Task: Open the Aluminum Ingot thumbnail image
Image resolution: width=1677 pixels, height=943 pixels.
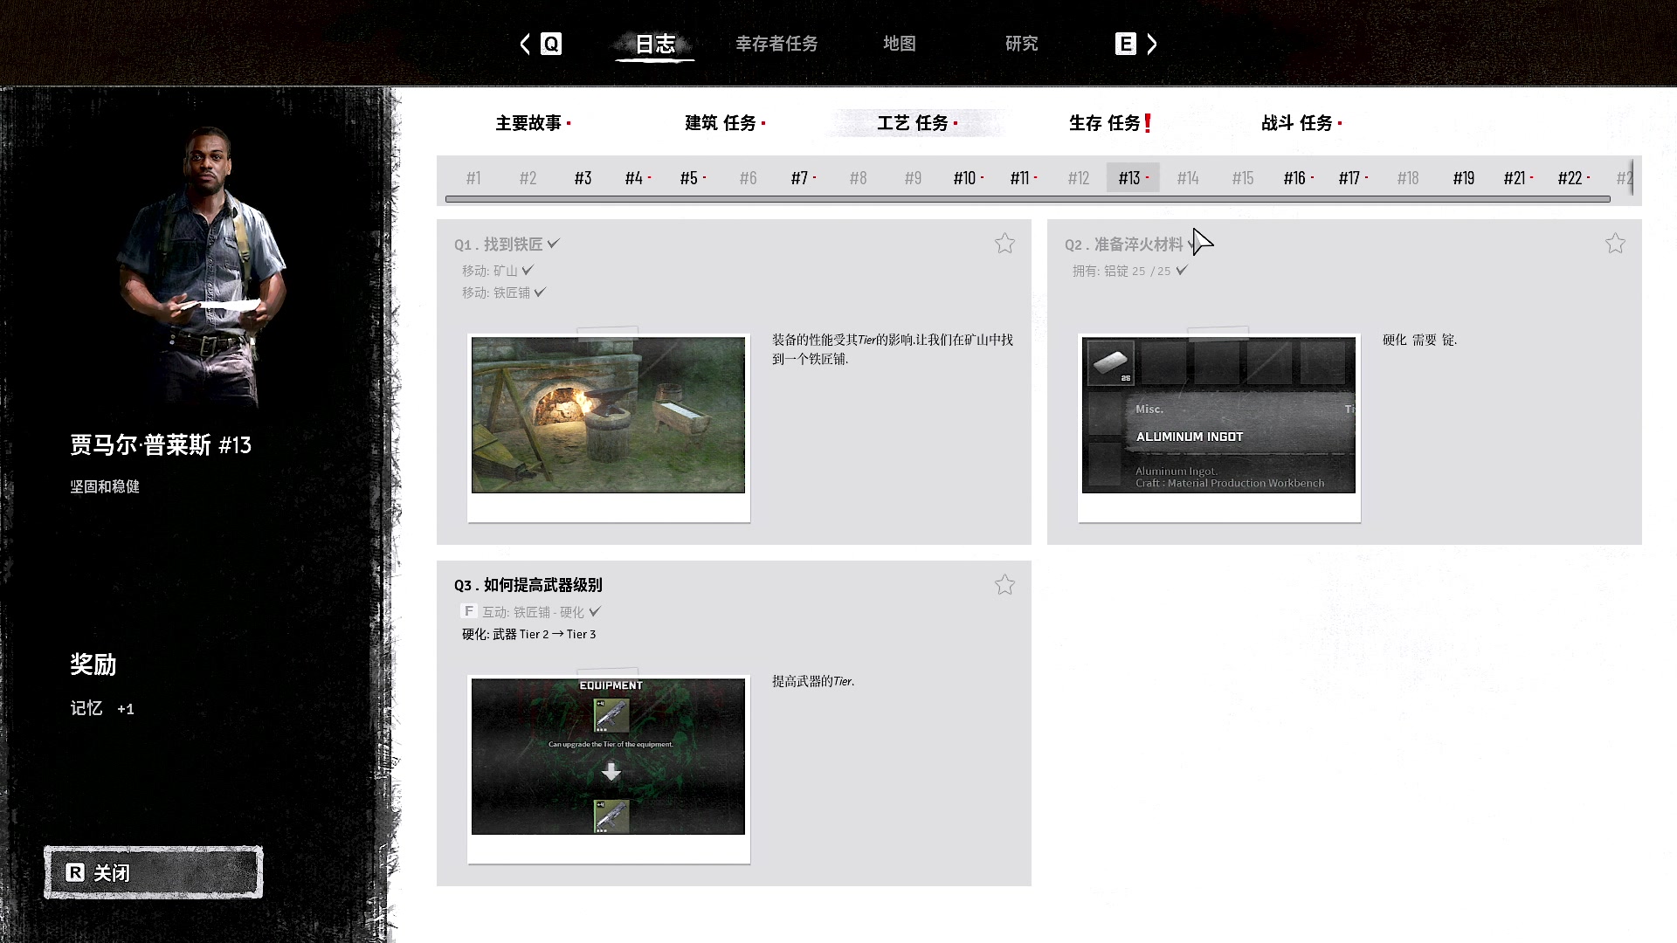Action: click(x=1219, y=415)
